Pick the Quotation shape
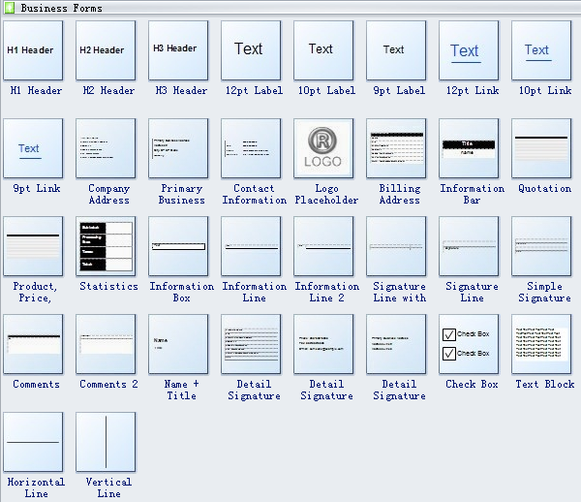The width and height of the screenshot is (581, 502). [x=541, y=148]
